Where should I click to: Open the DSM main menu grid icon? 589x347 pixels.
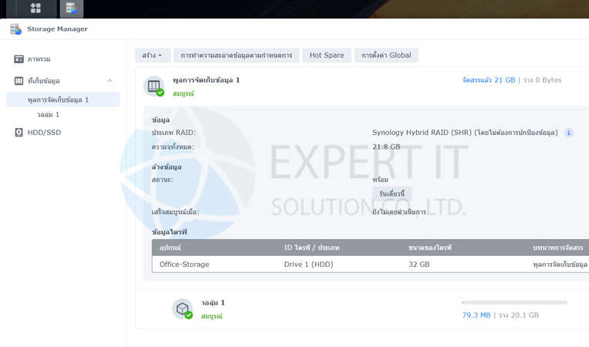36,8
